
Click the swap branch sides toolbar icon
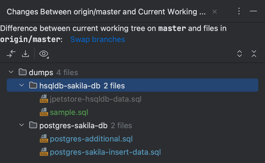pos(11,54)
